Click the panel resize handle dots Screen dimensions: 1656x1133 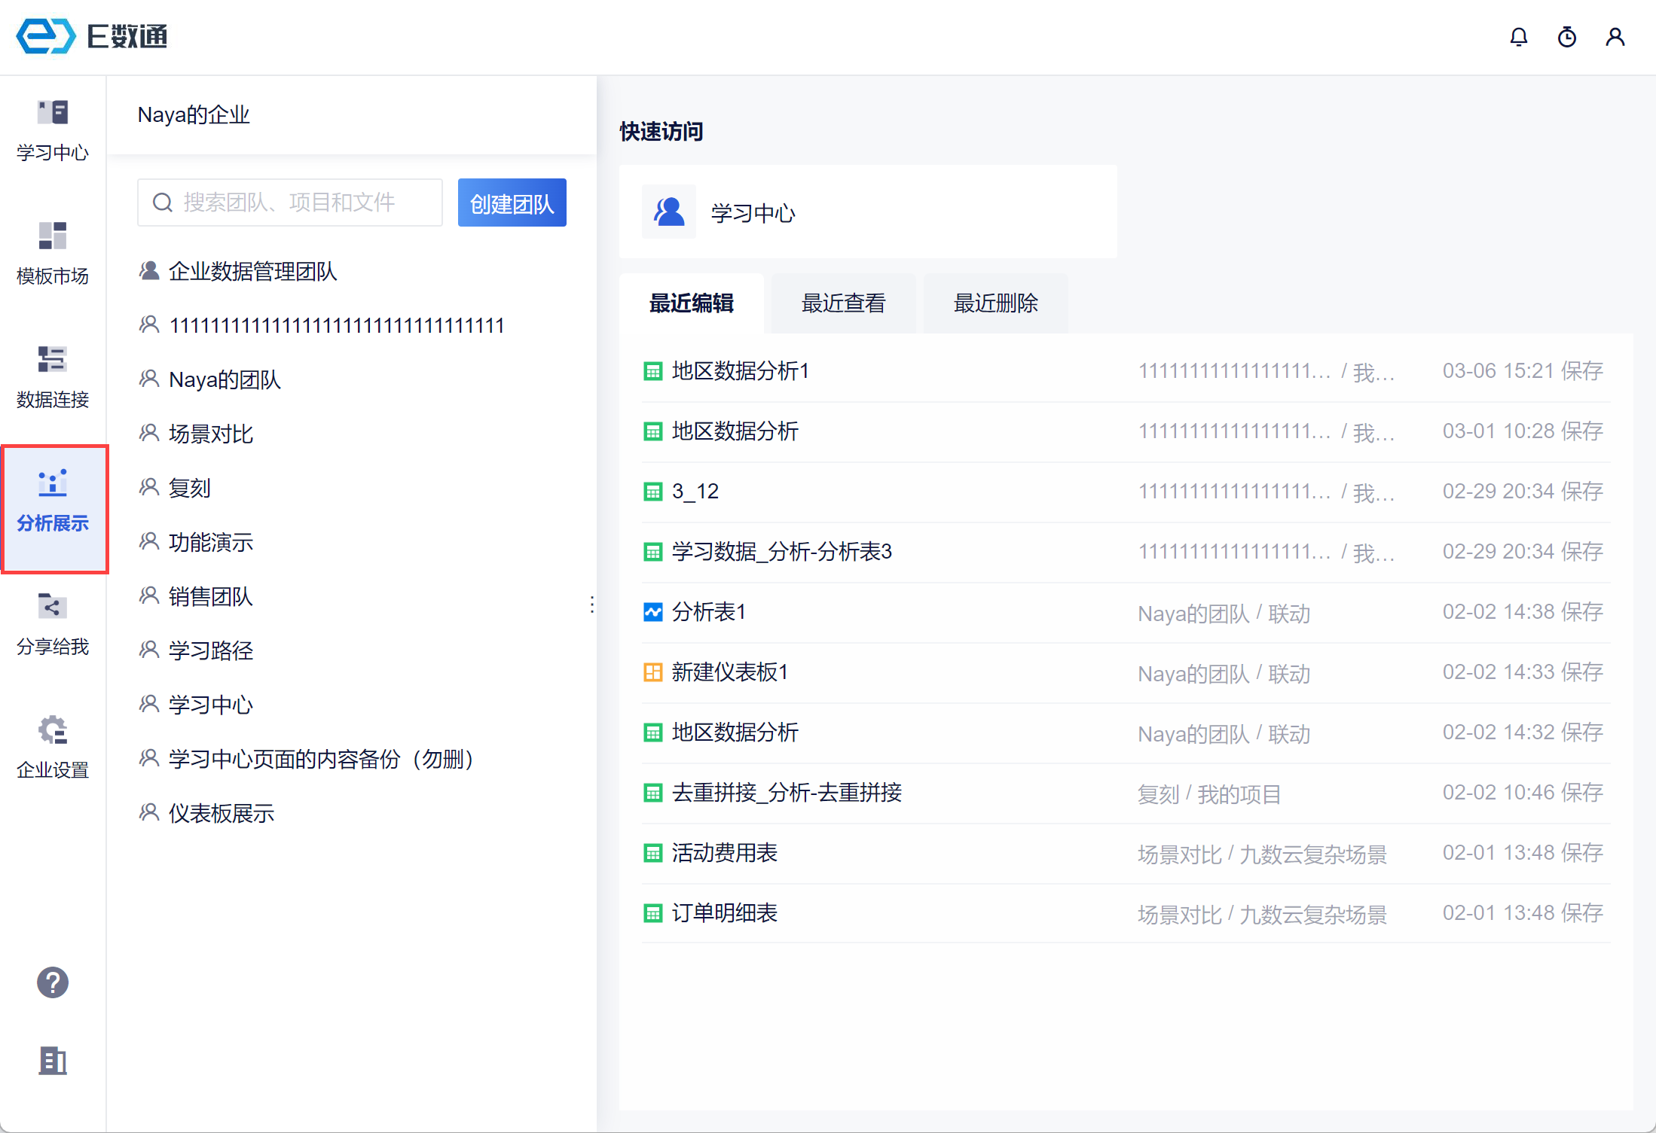[592, 605]
